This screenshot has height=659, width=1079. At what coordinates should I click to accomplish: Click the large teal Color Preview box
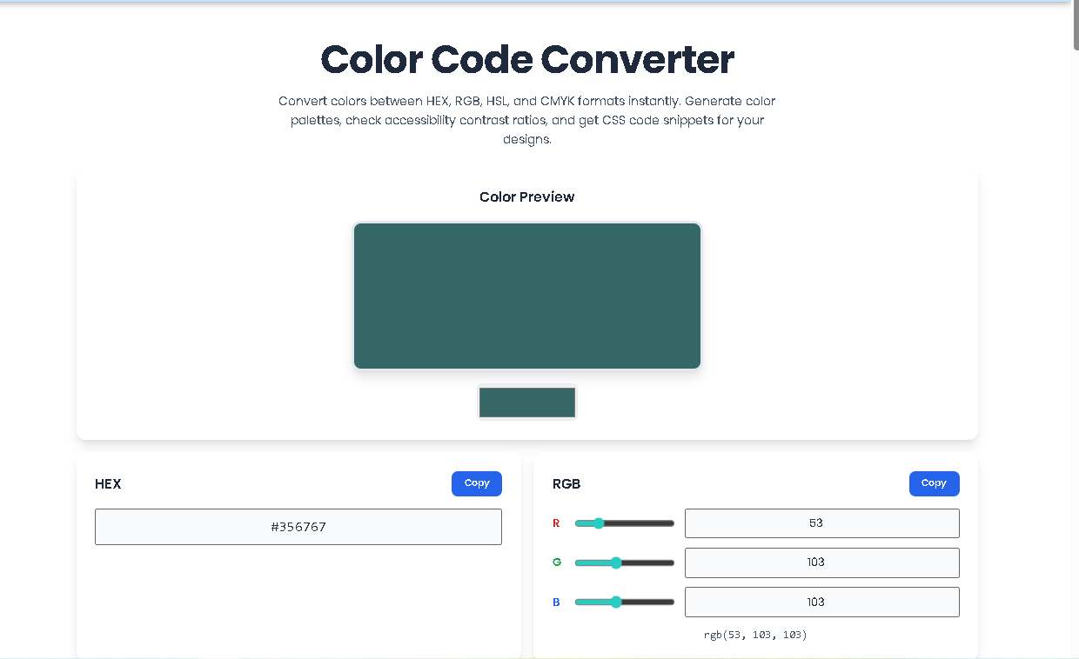click(x=526, y=296)
